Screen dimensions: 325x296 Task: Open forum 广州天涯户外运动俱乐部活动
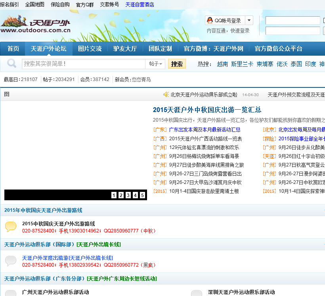click(x=55, y=292)
